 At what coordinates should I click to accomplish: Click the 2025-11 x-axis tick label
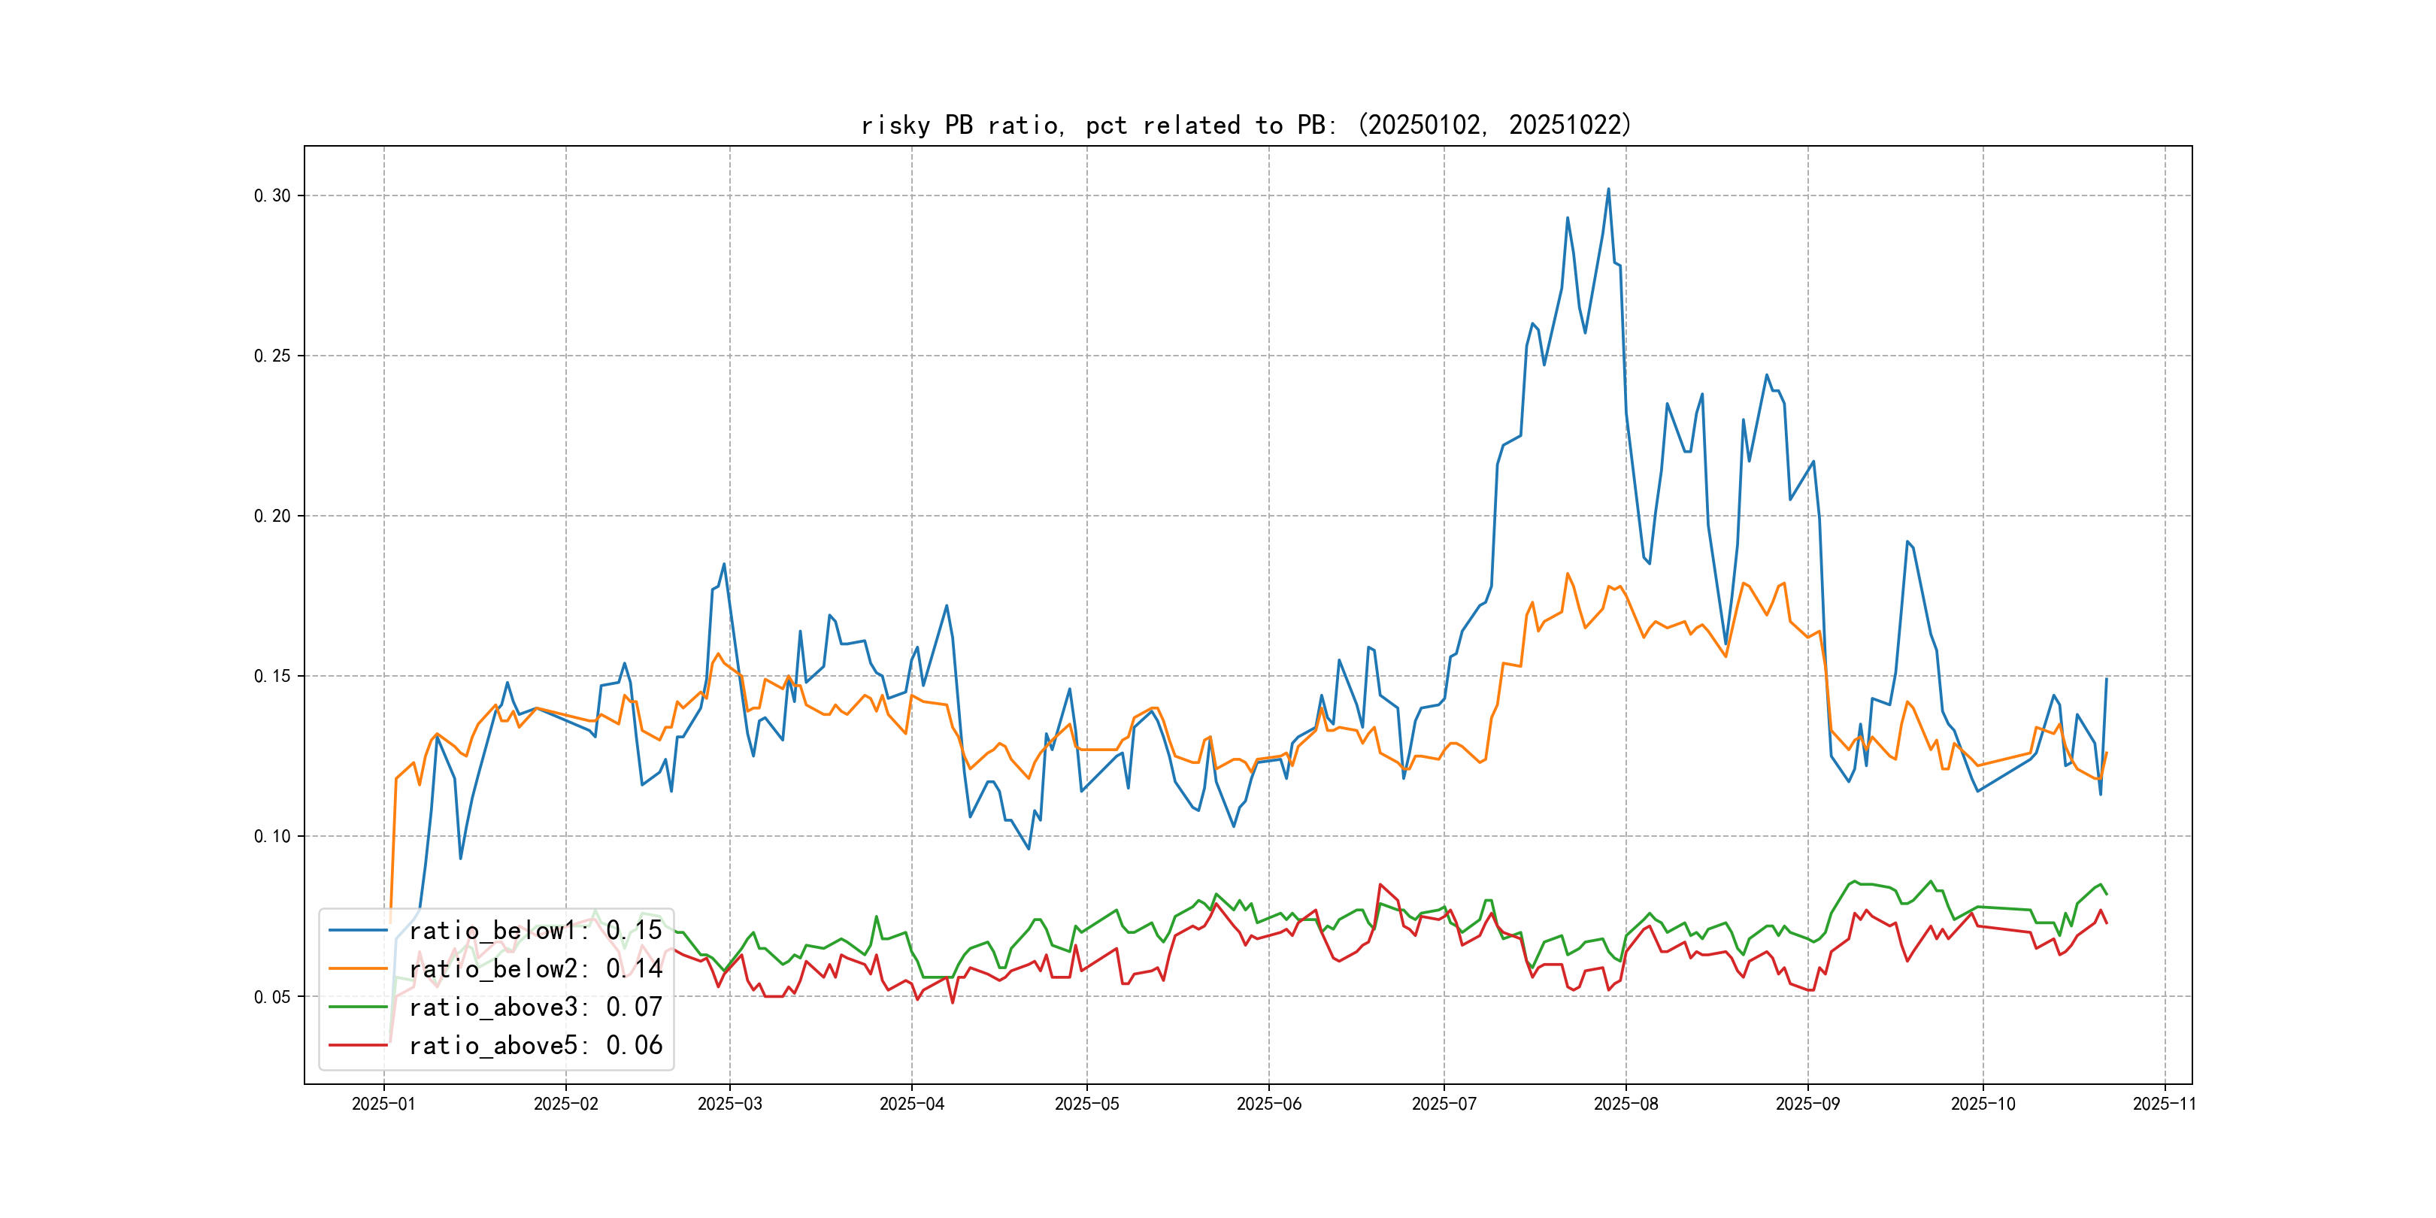tap(2165, 1104)
